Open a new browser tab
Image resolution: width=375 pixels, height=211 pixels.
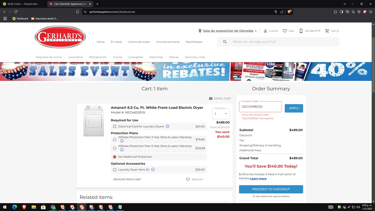pos(97,4)
